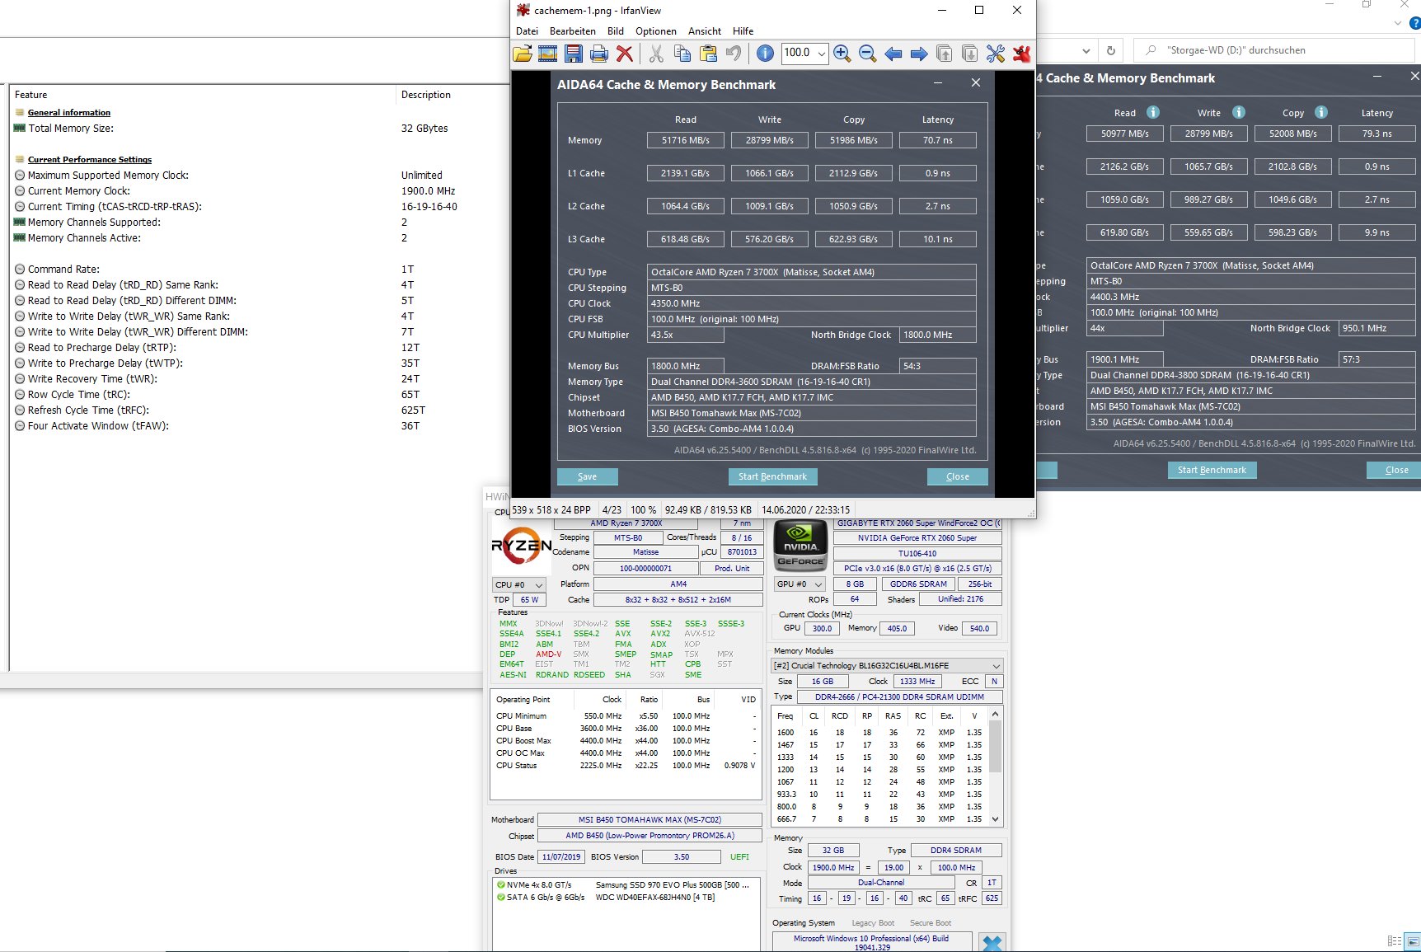Zoom in with the magnifier plus icon
1421x952 pixels.
click(x=842, y=54)
